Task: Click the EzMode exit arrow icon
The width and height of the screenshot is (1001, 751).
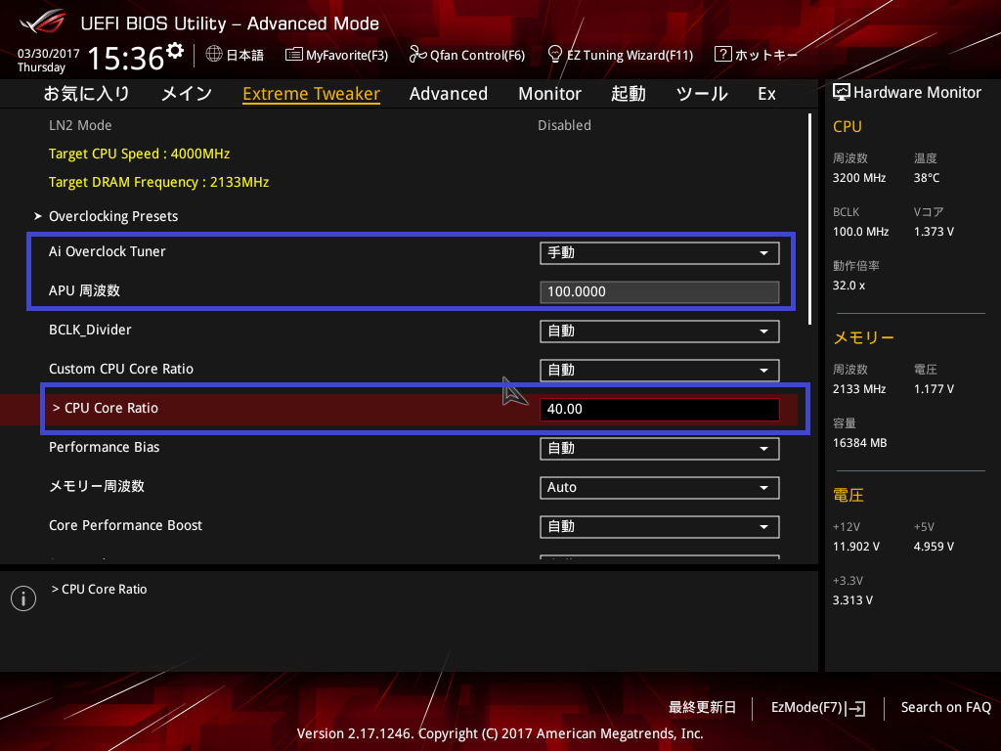Action: [855, 708]
